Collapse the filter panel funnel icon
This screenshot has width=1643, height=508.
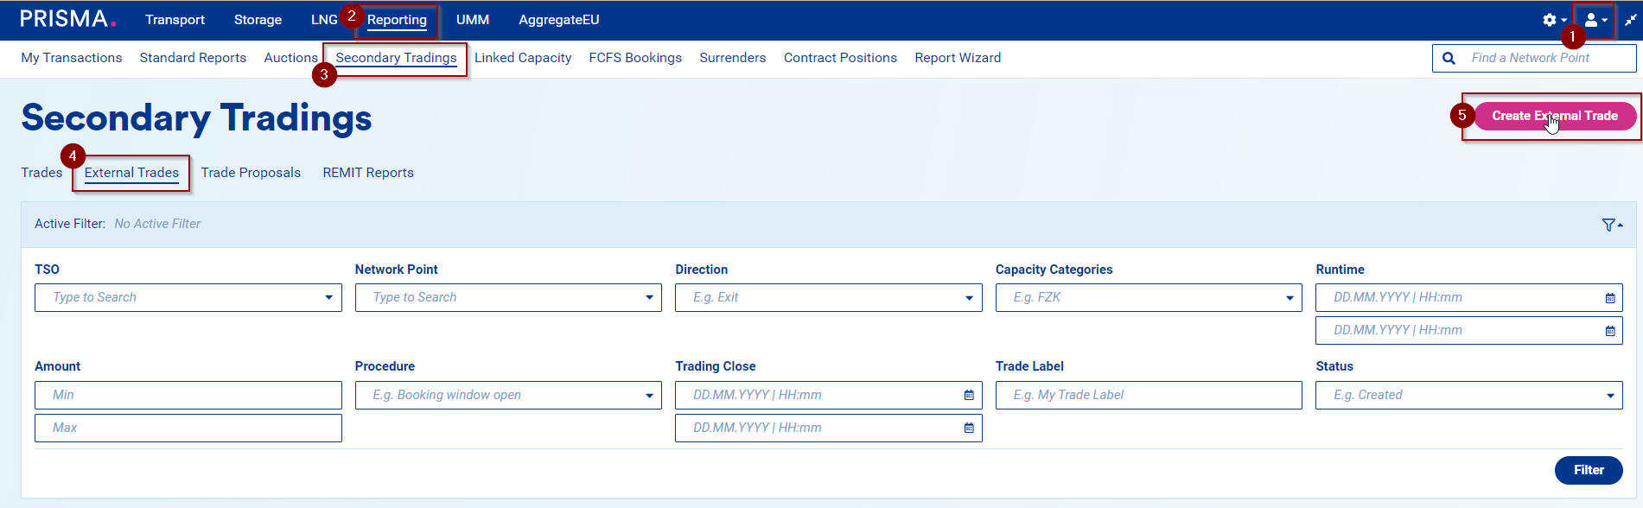coord(1611,225)
